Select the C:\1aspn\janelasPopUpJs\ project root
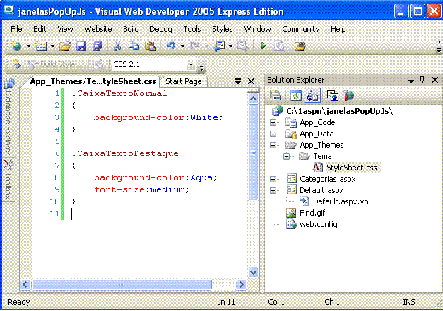This screenshot has width=443, height=311. click(x=340, y=111)
